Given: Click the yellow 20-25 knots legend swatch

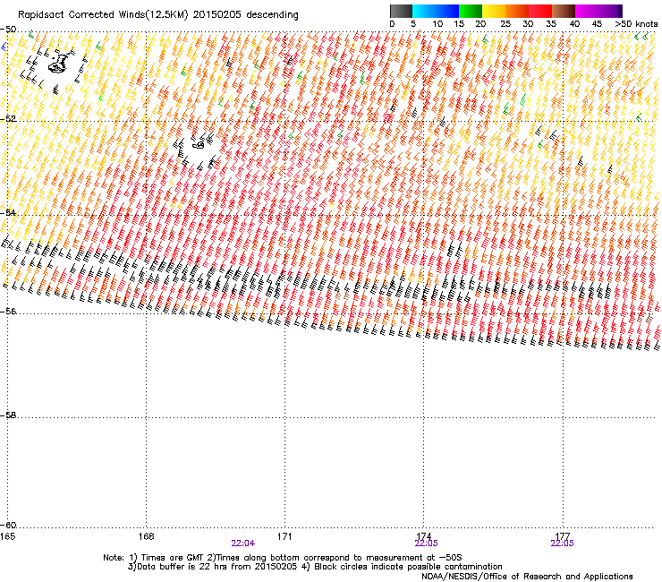Looking at the screenshot, I should tap(494, 11).
